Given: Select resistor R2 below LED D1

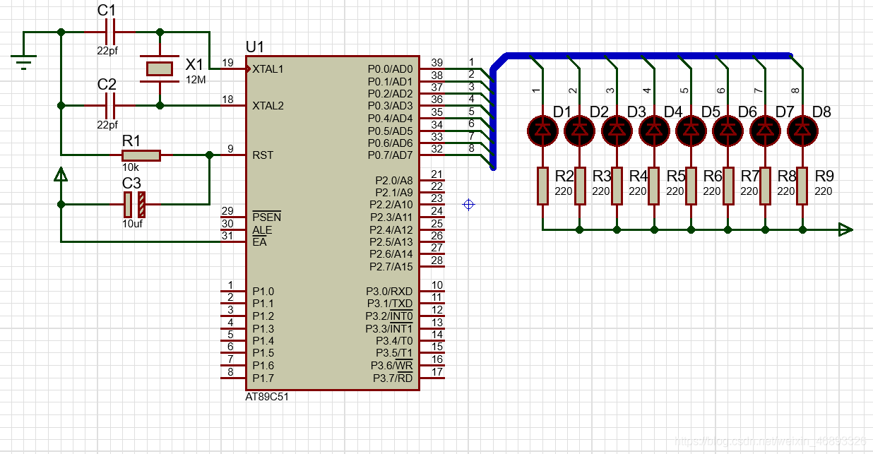Looking at the screenshot, I should (x=542, y=186).
